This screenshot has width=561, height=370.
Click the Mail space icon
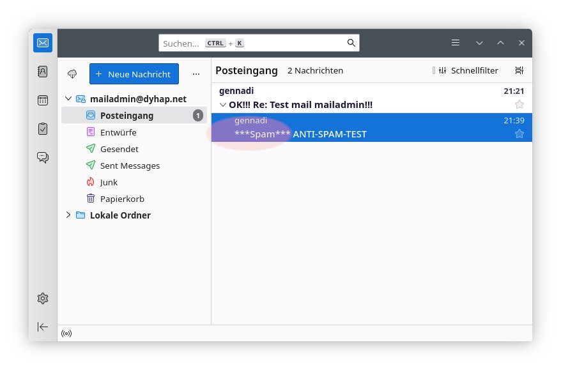(x=43, y=43)
